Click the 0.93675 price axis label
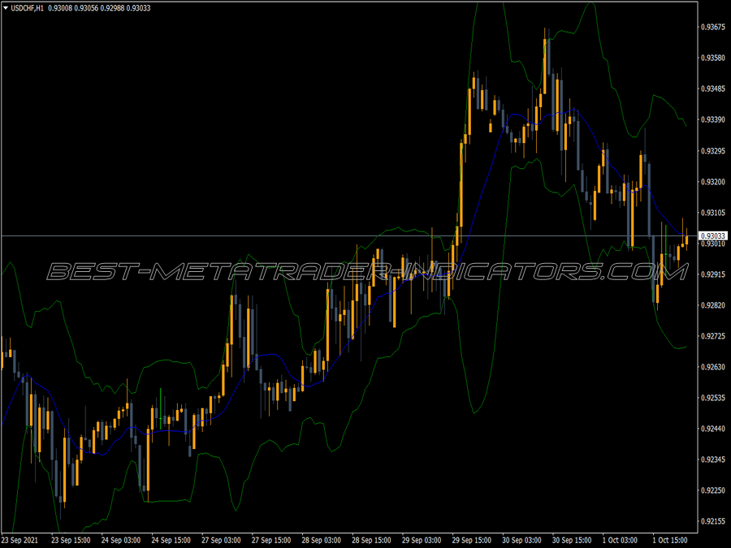Viewport: 731px width, 548px height. pos(713,27)
